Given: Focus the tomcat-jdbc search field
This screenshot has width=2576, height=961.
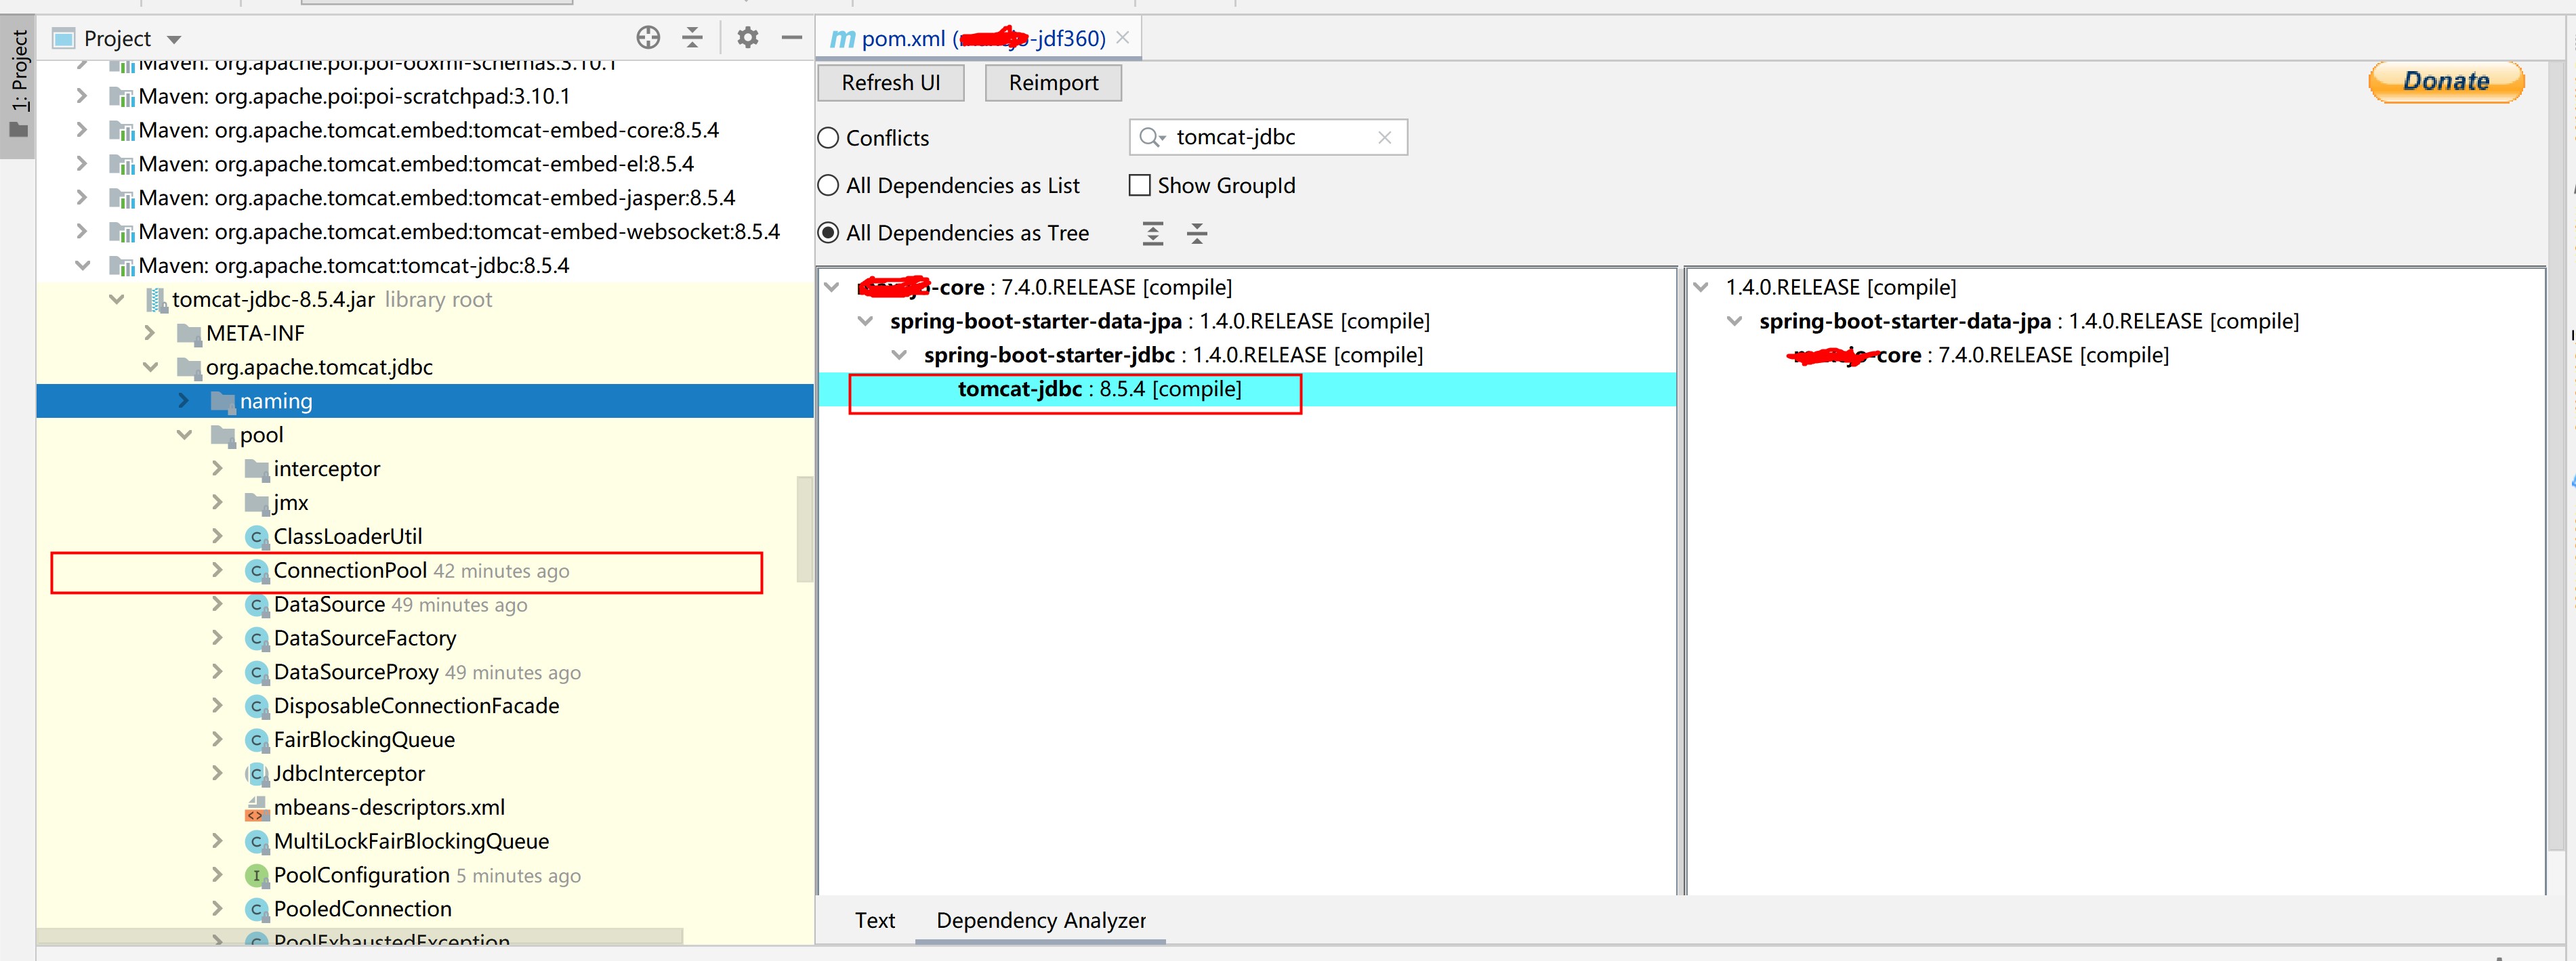Looking at the screenshot, I should click(1268, 137).
